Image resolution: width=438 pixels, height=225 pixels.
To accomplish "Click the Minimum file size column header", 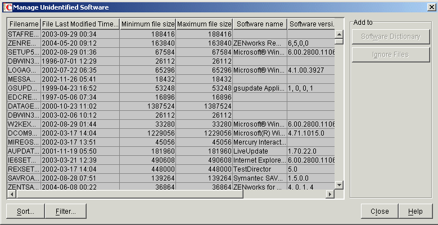I will (x=148, y=24).
